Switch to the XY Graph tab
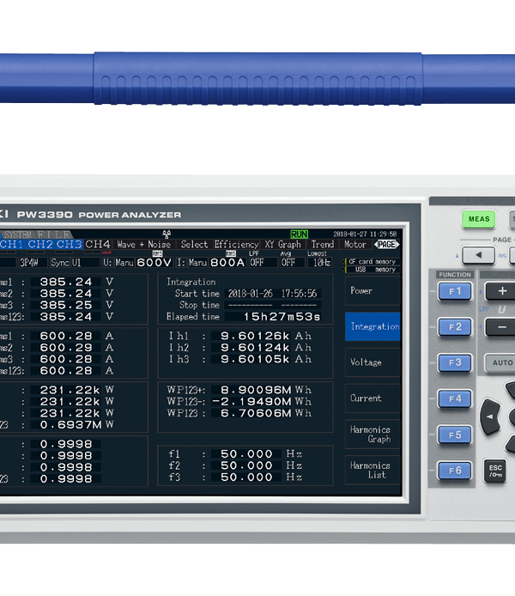 pos(283,245)
